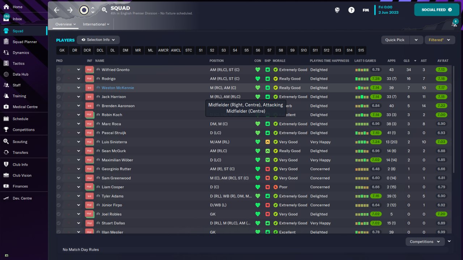The width and height of the screenshot is (463, 260).
Task: Click the Quick Pick button
Action: 395,40
